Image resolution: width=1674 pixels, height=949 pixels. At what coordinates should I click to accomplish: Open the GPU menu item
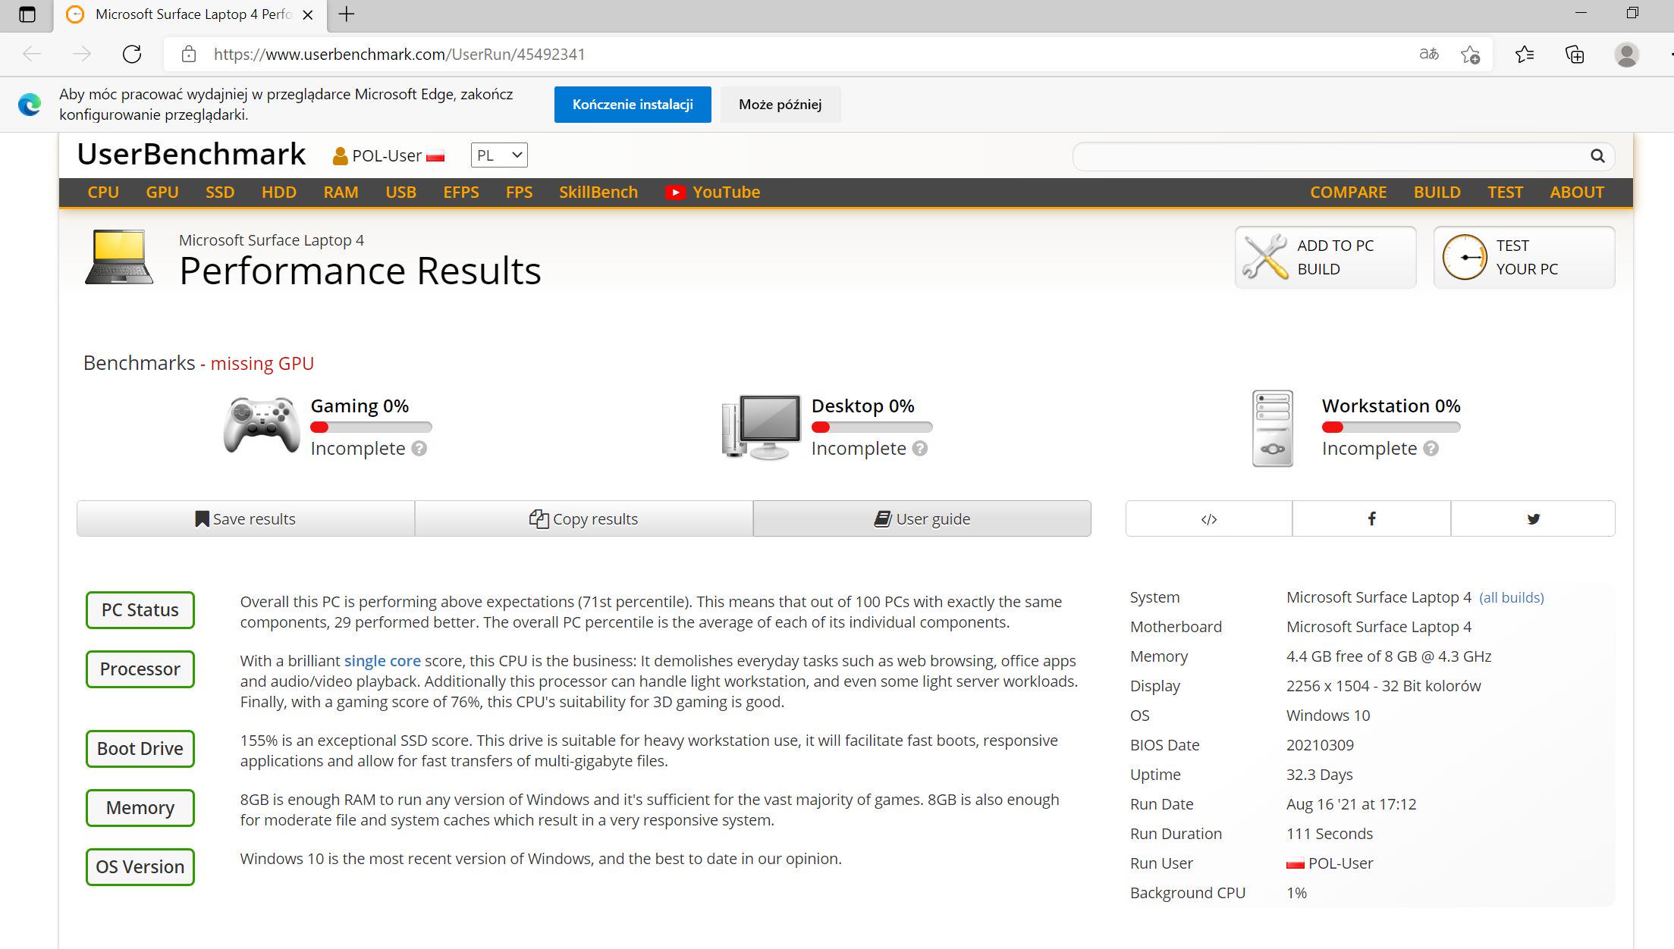point(162,193)
